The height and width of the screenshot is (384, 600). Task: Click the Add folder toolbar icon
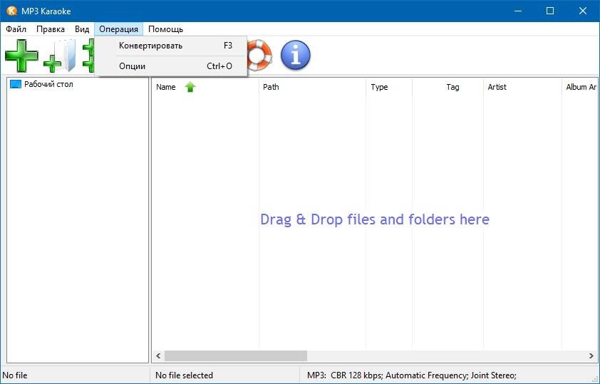[x=60, y=56]
